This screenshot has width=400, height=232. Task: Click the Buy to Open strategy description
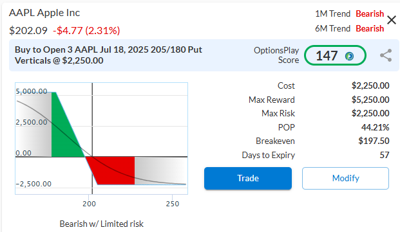click(x=108, y=55)
